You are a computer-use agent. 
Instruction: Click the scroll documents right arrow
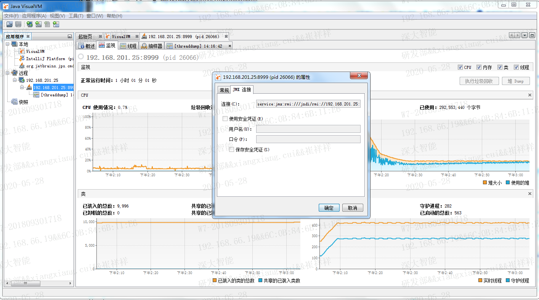click(517, 35)
